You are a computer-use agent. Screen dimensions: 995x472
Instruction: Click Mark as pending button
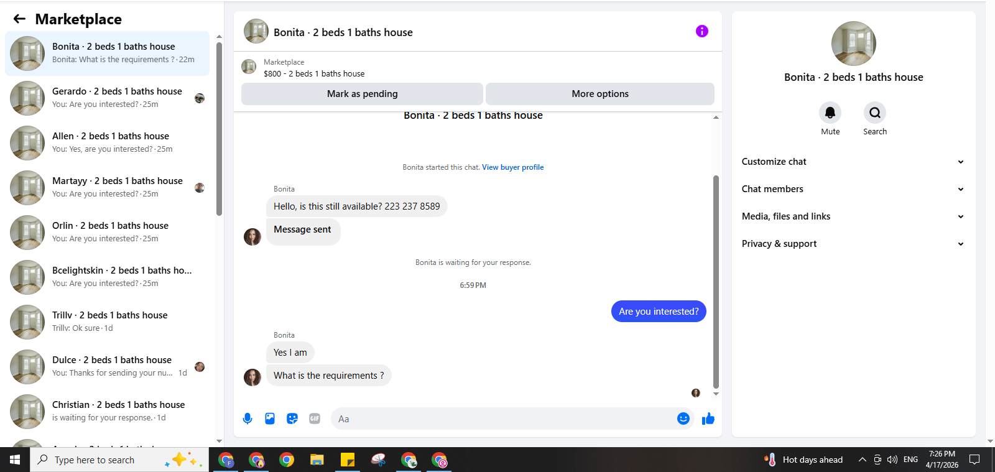[x=362, y=94]
